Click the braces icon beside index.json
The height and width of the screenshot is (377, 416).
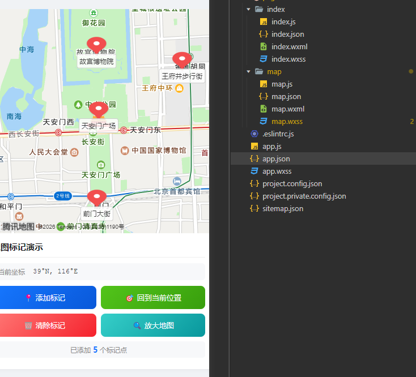(x=264, y=34)
